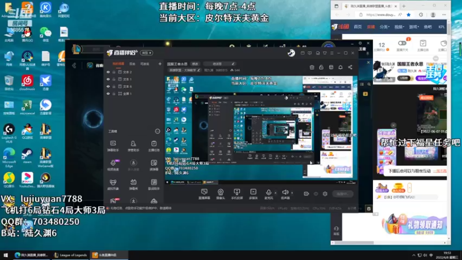The width and height of the screenshot is (462, 260).
Task: Click the grey live status button
Action: pos(342,194)
